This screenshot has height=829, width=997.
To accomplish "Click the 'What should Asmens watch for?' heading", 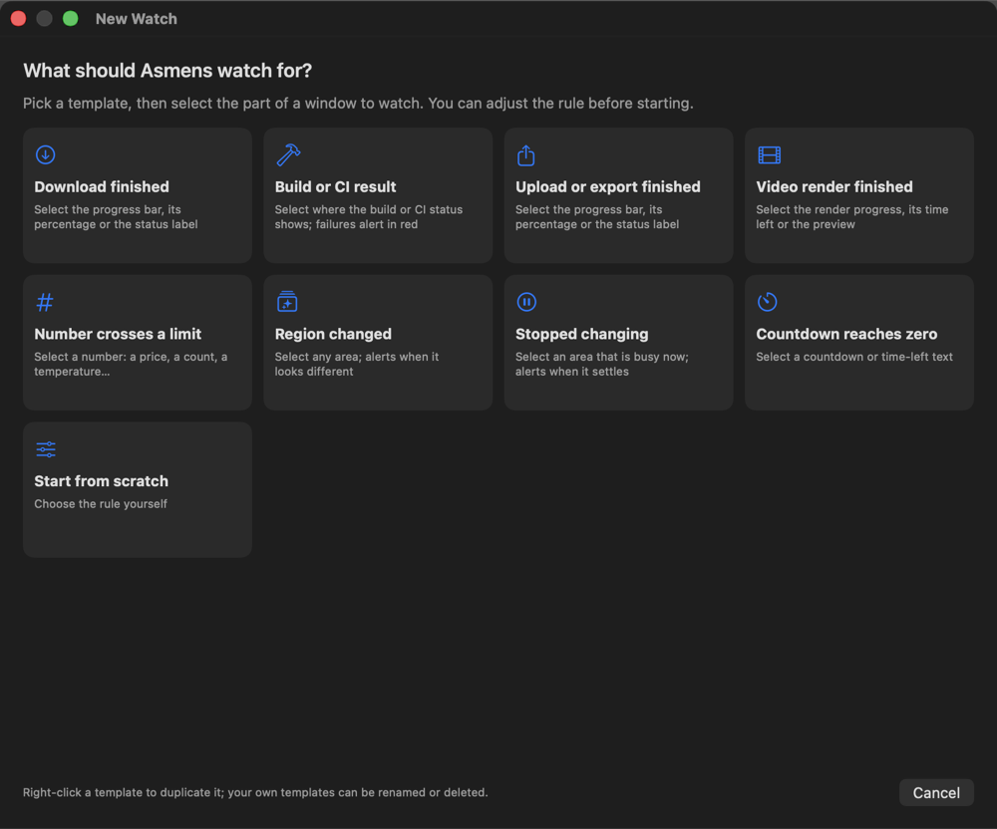I will click(x=167, y=71).
